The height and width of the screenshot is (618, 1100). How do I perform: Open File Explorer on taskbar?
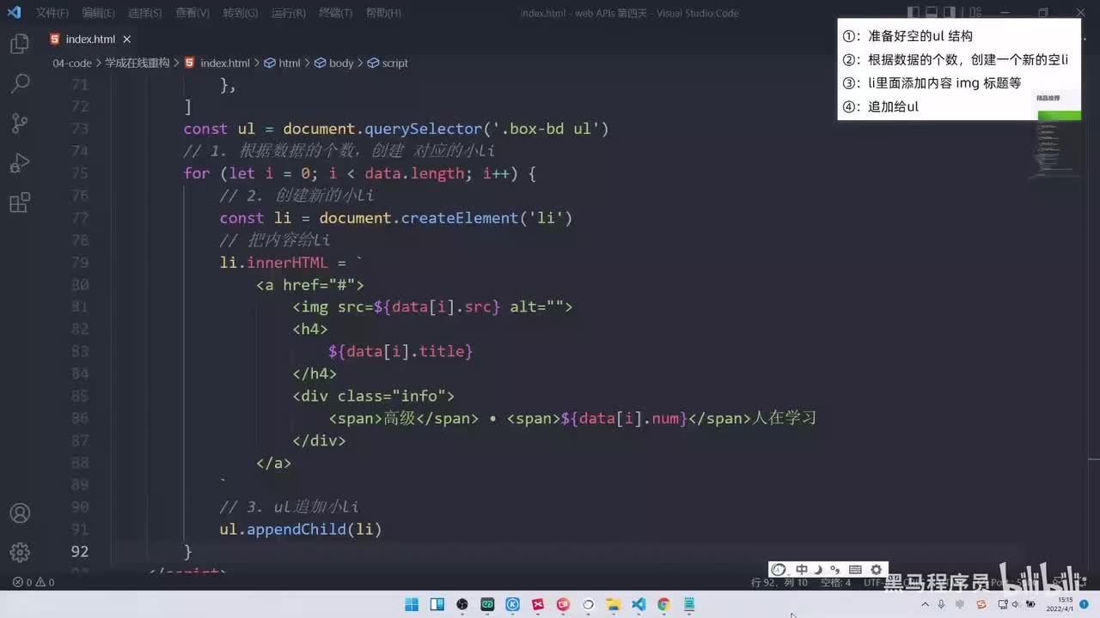tap(614, 604)
